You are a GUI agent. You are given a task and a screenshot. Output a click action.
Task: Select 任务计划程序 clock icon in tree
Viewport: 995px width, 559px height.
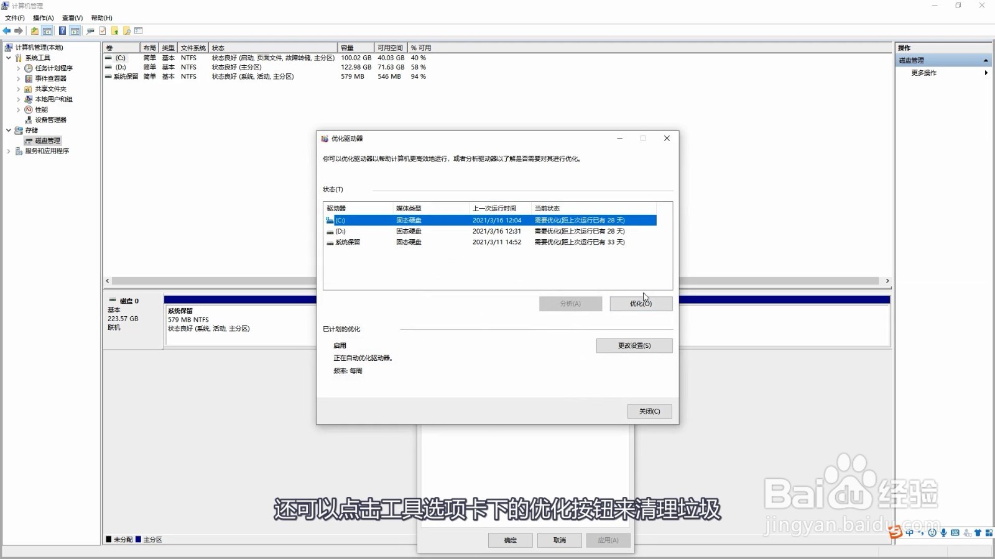(29, 68)
